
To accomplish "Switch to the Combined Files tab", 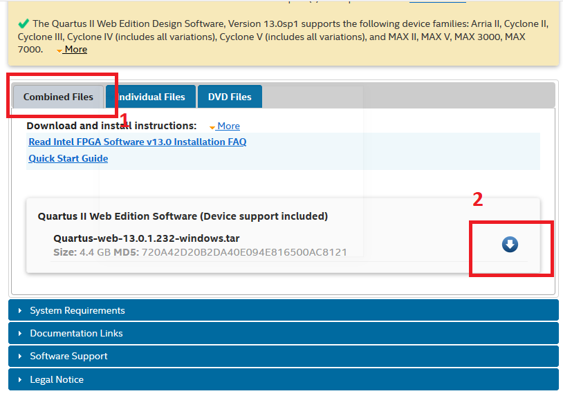I will [x=58, y=97].
